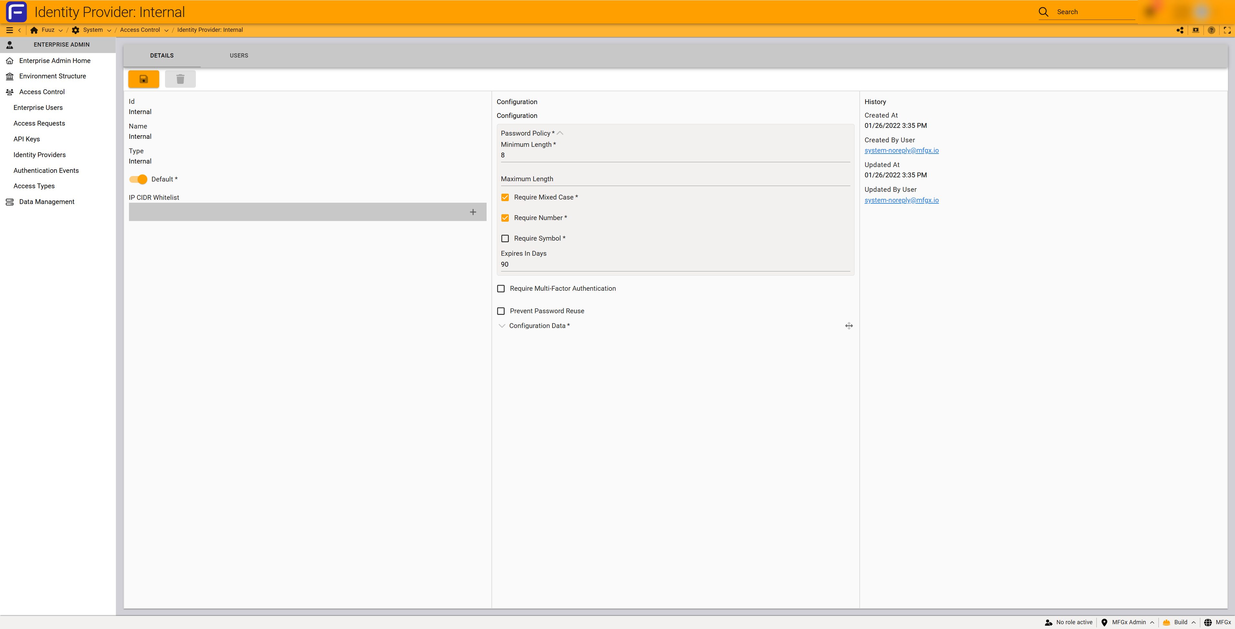The height and width of the screenshot is (629, 1235).
Task: Click the MFGx globe icon
Action: [x=1208, y=622]
